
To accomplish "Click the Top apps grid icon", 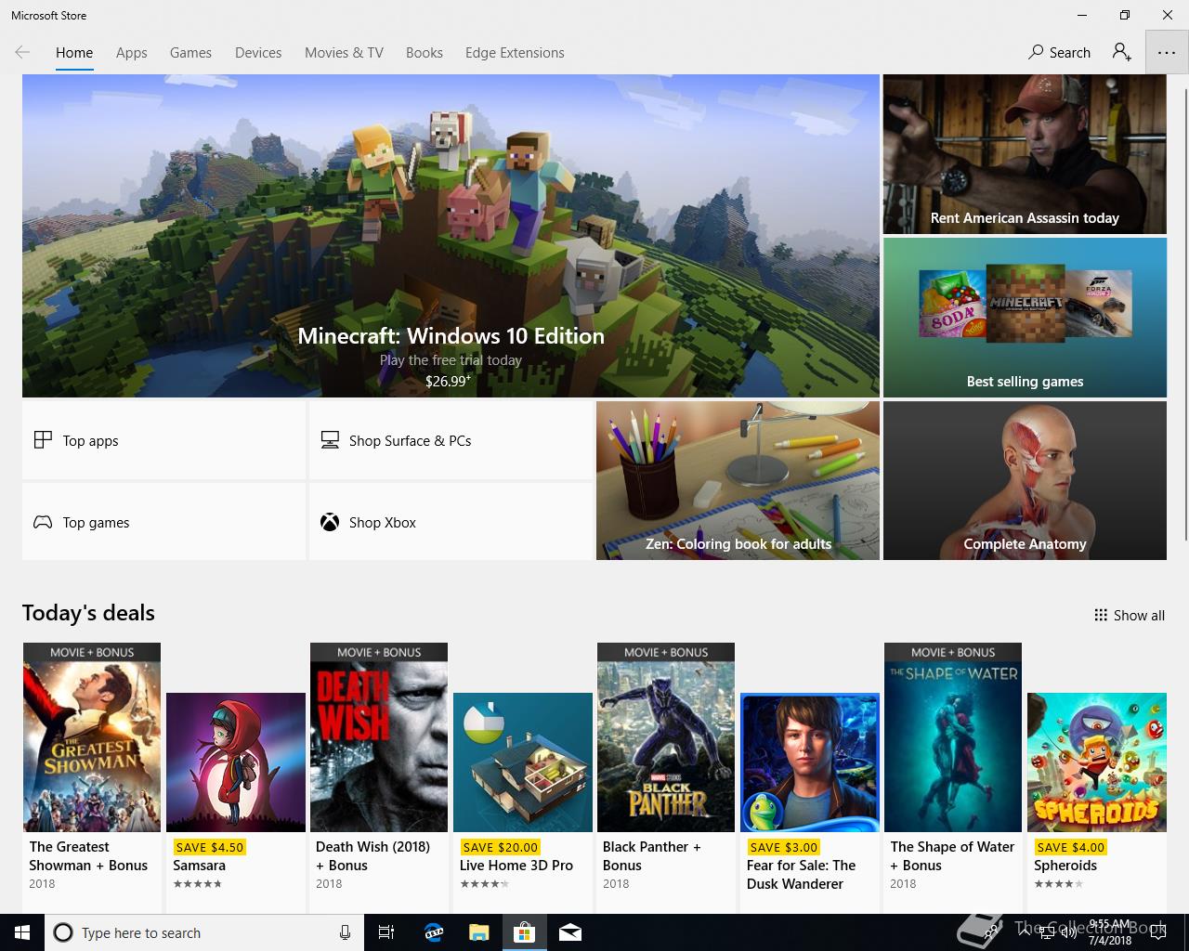I will (x=43, y=440).
